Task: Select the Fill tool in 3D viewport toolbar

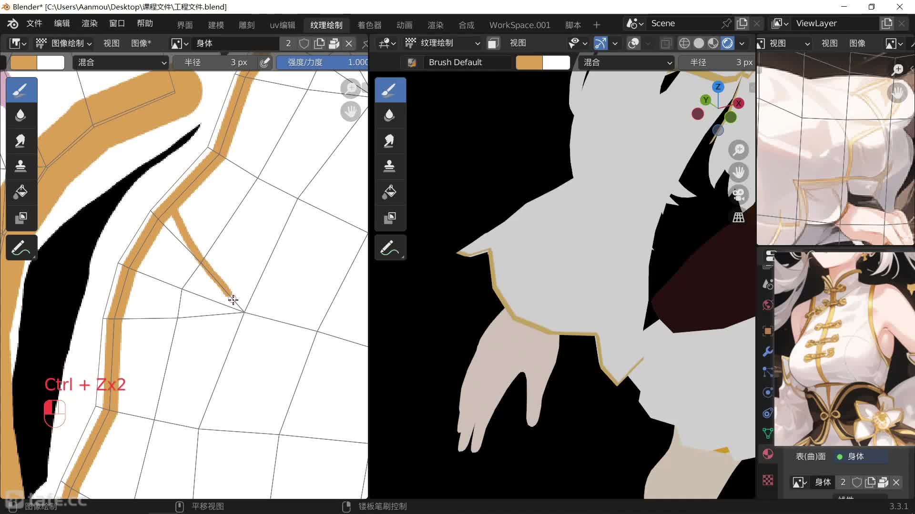Action: click(x=390, y=192)
